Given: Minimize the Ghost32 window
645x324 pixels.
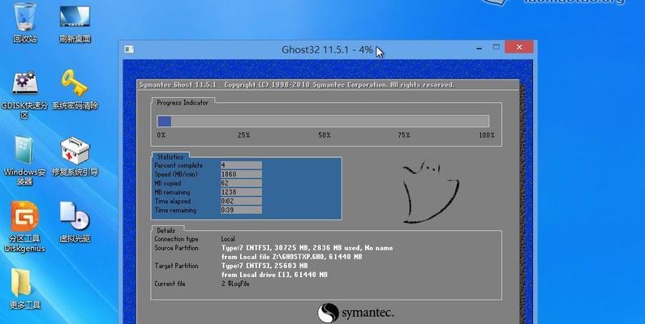Looking at the screenshot, I should pyautogui.click(x=479, y=48).
